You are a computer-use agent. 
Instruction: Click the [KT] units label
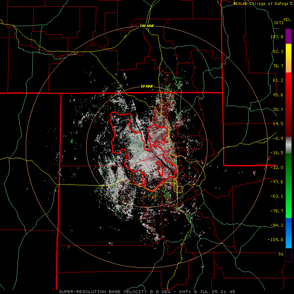(279, 23)
